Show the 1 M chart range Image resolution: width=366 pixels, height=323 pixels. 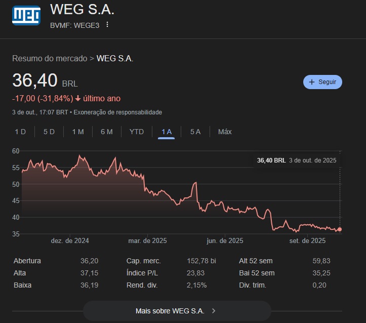pos(78,132)
